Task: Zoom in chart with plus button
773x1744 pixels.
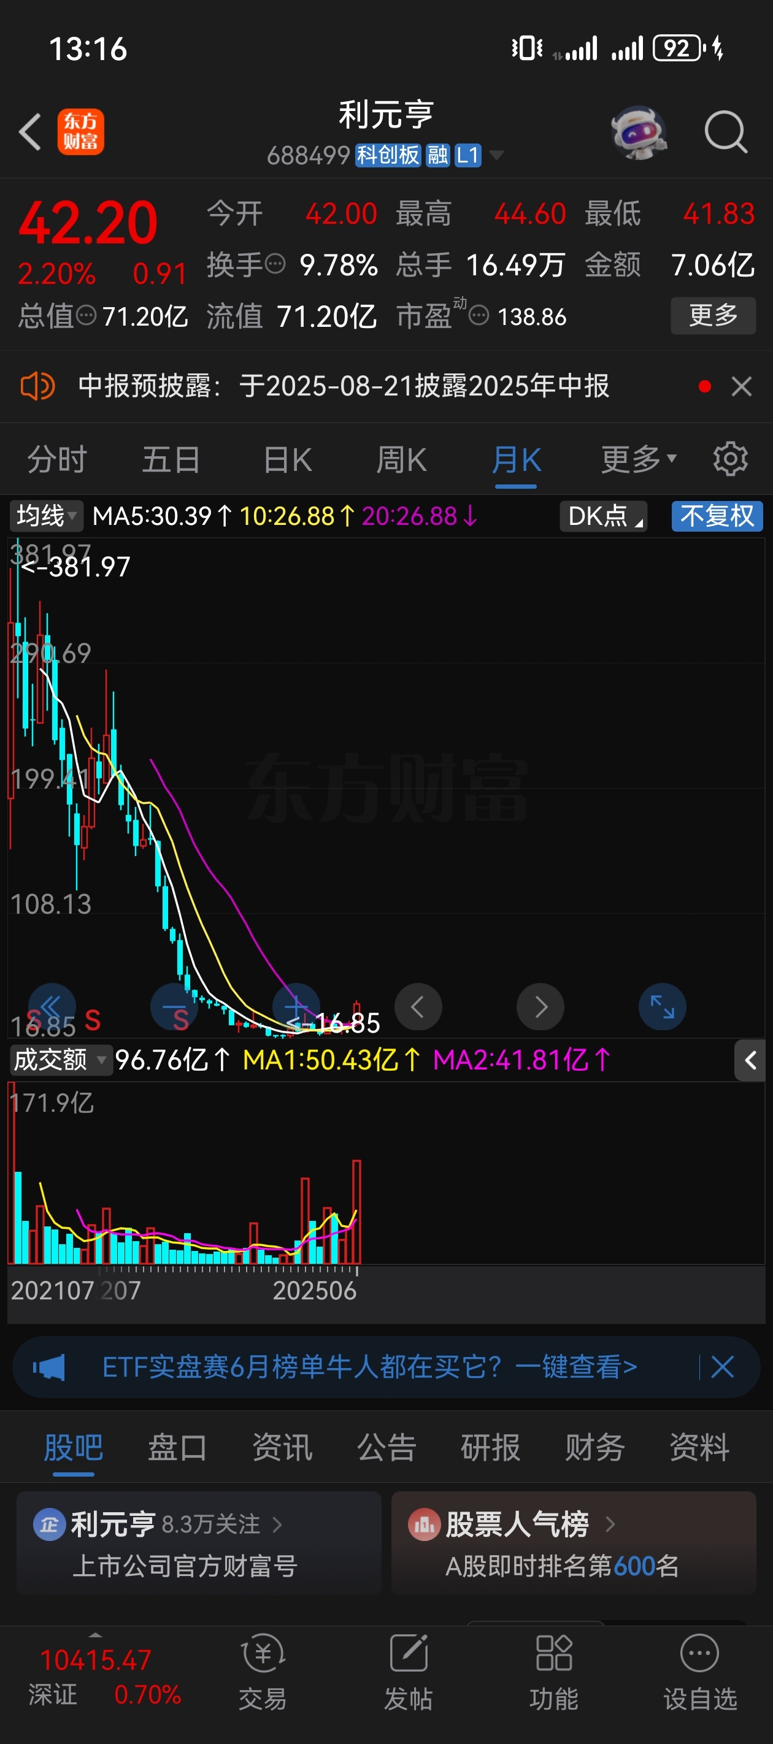Action: pyautogui.click(x=296, y=1007)
